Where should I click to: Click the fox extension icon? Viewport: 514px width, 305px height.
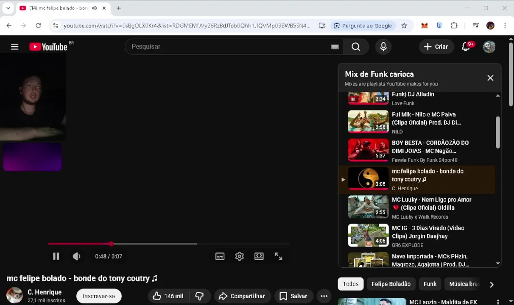point(425,25)
